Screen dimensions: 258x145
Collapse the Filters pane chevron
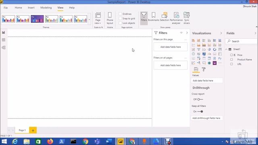pos(187,33)
